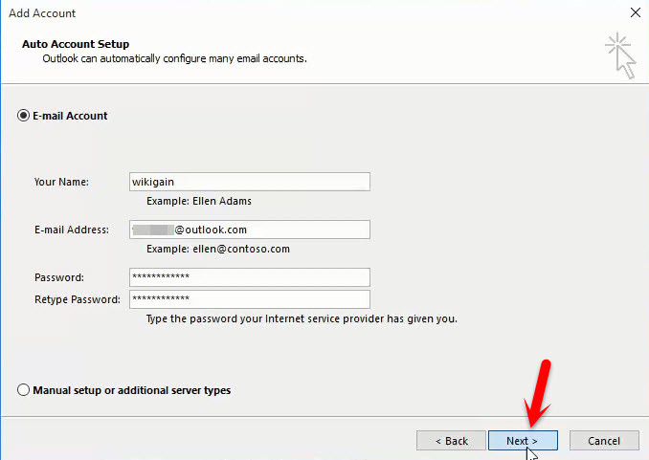Choose Manual setup or additional server types
649x460 pixels.
(23, 390)
